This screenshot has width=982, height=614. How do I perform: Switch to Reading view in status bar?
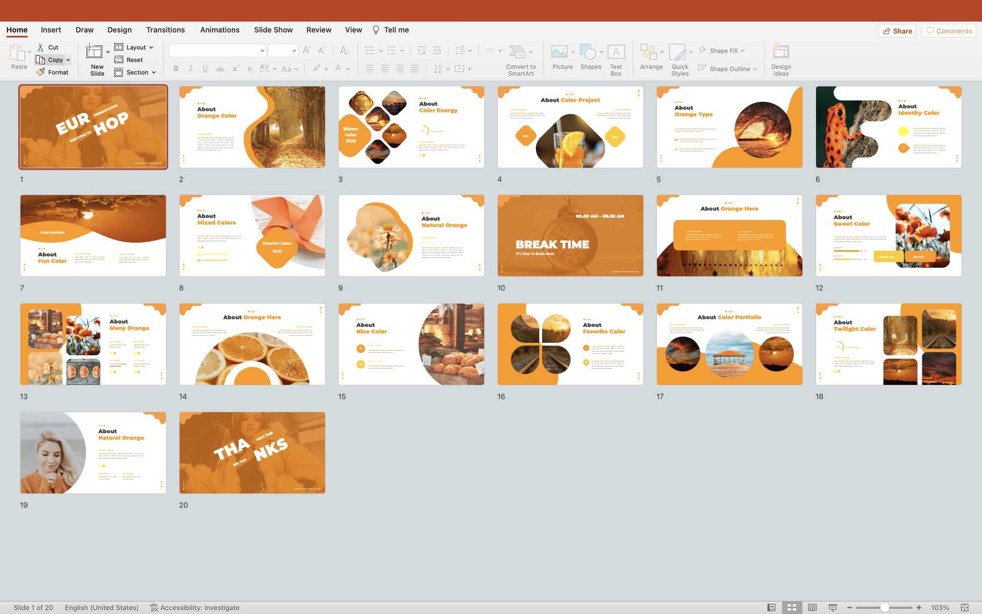point(812,608)
